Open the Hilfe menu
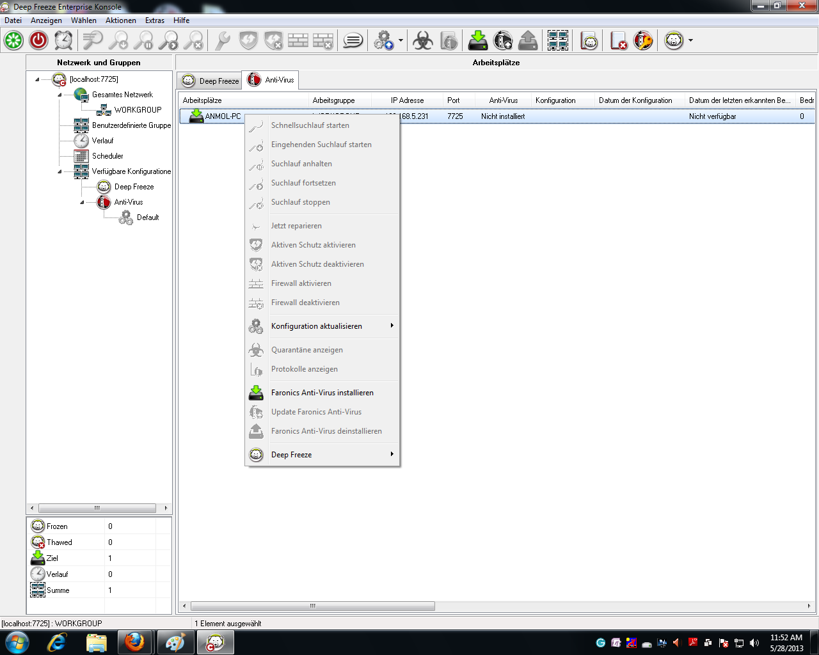The height and width of the screenshot is (655, 819). pos(182,20)
